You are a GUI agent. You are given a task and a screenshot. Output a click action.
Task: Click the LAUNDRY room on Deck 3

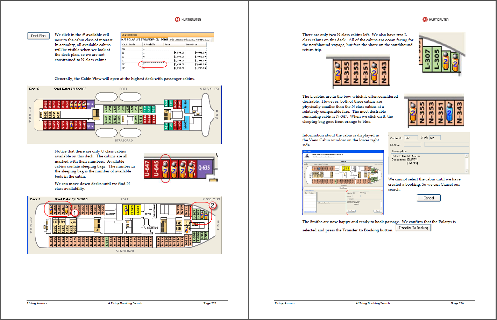click(111, 214)
